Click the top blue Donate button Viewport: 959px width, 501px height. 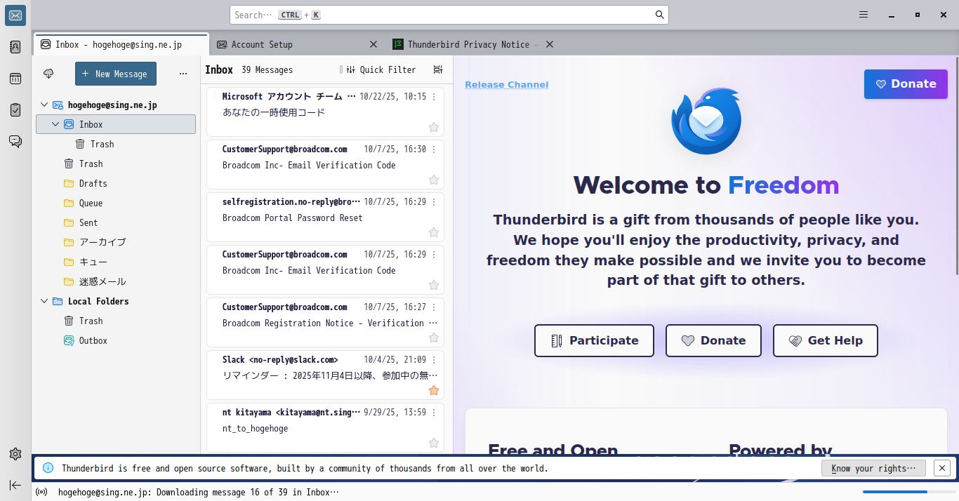906,83
